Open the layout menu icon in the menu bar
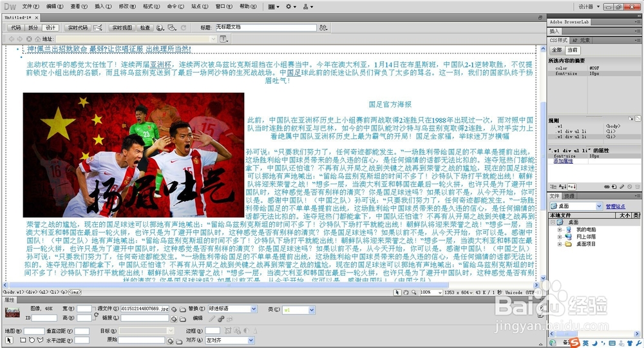Image resolution: width=644 pixels, height=348 pixels. coord(274,6)
